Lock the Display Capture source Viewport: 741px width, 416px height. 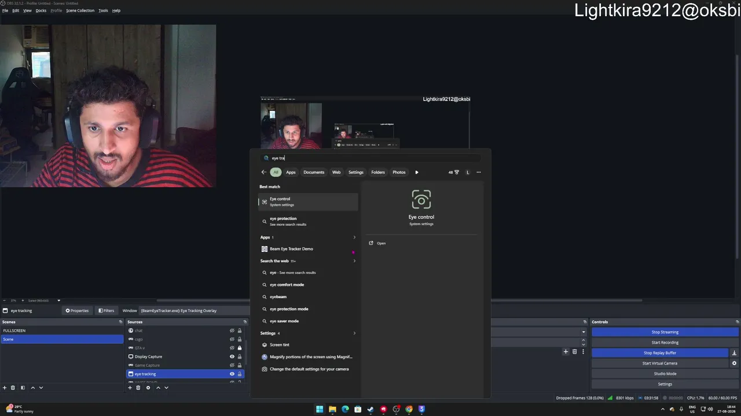coord(240,356)
